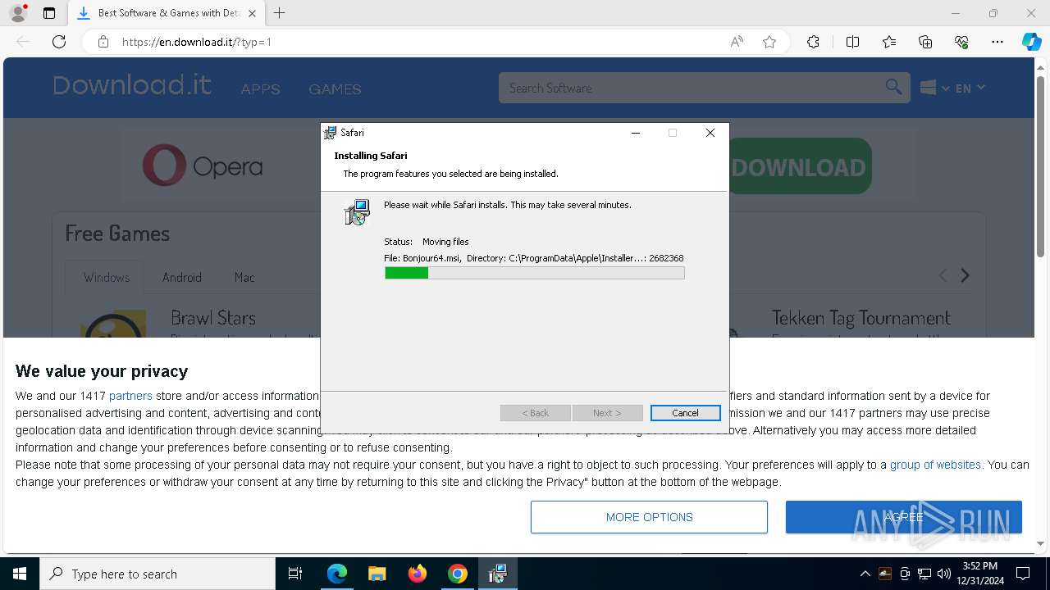Open the partners link in privacy notice
The width and height of the screenshot is (1050, 590).
coord(130,396)
